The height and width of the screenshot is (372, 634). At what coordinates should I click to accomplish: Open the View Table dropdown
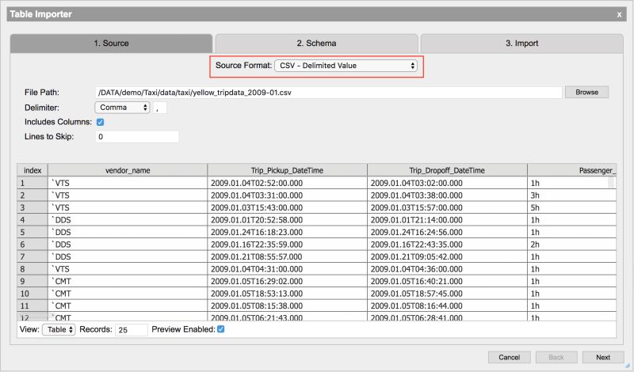click(59, 329)
